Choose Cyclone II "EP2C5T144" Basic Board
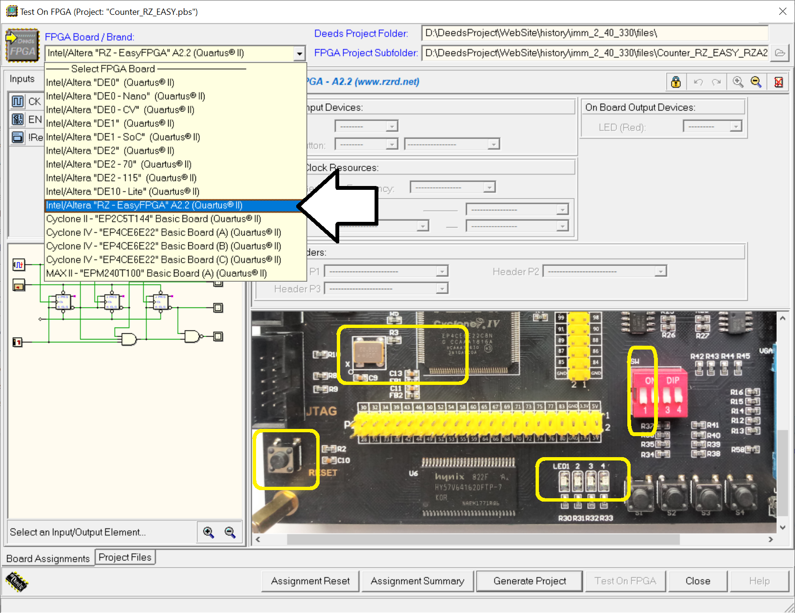The height and width of the screenshot is (613, 795). click(x=175, y=219)
